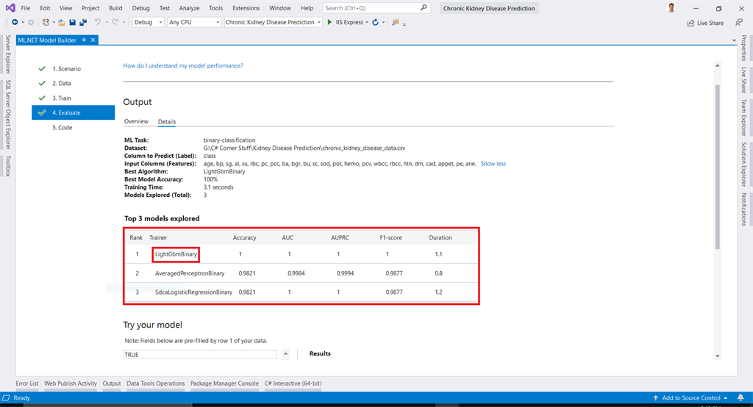The image size is (753, 407).
Task: Open the toolbar overflow options arrow
Action: [x=404, y=24]
